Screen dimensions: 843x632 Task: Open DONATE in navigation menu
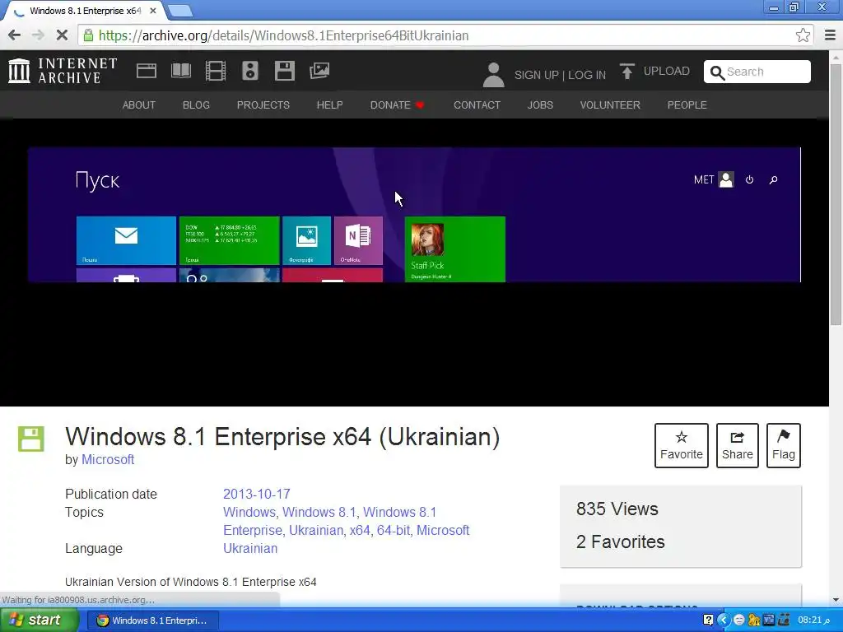[397, 105]
